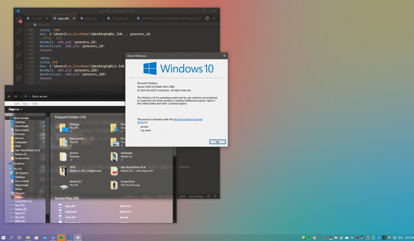Open the Microsoft Software License Terms link
The image size is (414, 241).
tap(188, 119)
